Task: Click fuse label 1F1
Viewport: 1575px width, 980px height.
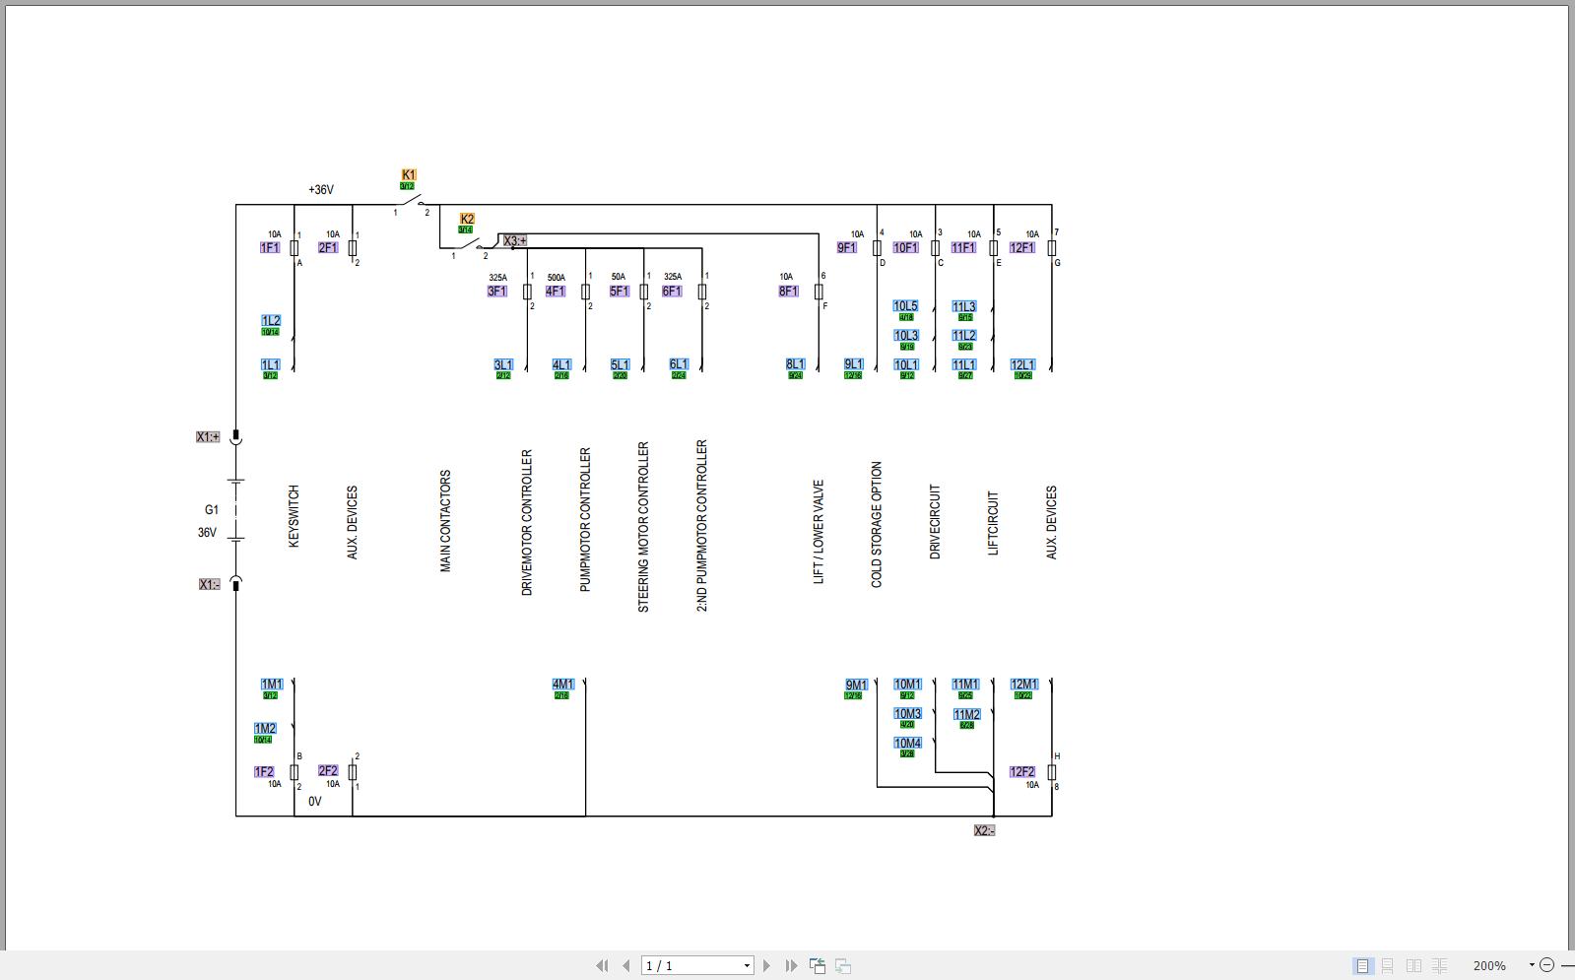Action: tap(270, 248)
